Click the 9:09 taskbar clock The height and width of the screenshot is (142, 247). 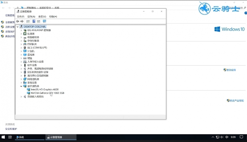pyautogui.click(x=233, y=137)
